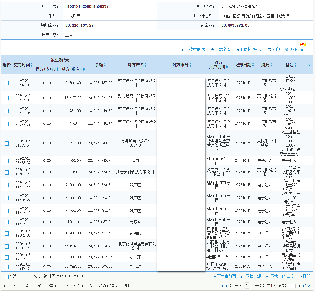Toggle the 全选 select-all checkbox

click(x=7, y=277)
